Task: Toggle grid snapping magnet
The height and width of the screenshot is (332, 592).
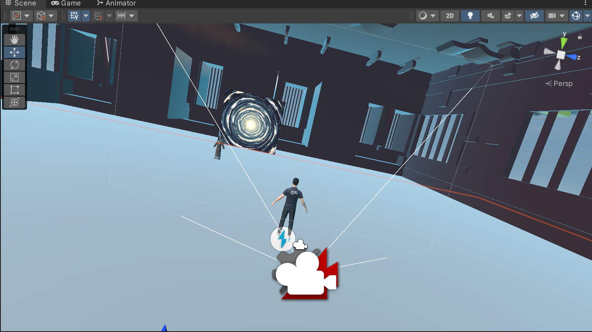Action: point(98,16)
